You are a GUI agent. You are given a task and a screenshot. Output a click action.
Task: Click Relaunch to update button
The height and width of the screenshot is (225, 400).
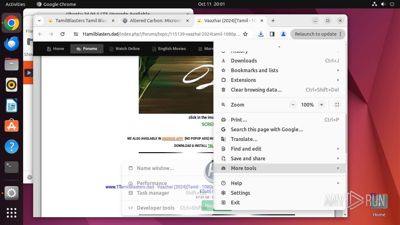(x=318, y=34)
